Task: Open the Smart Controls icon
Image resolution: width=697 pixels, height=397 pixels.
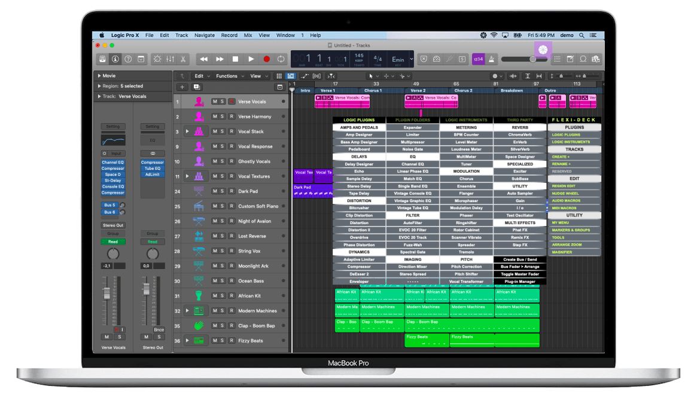Action: 157,59
